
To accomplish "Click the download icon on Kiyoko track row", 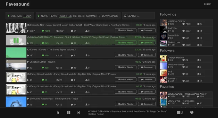I will pyautogui.click(x=87, y=55).
